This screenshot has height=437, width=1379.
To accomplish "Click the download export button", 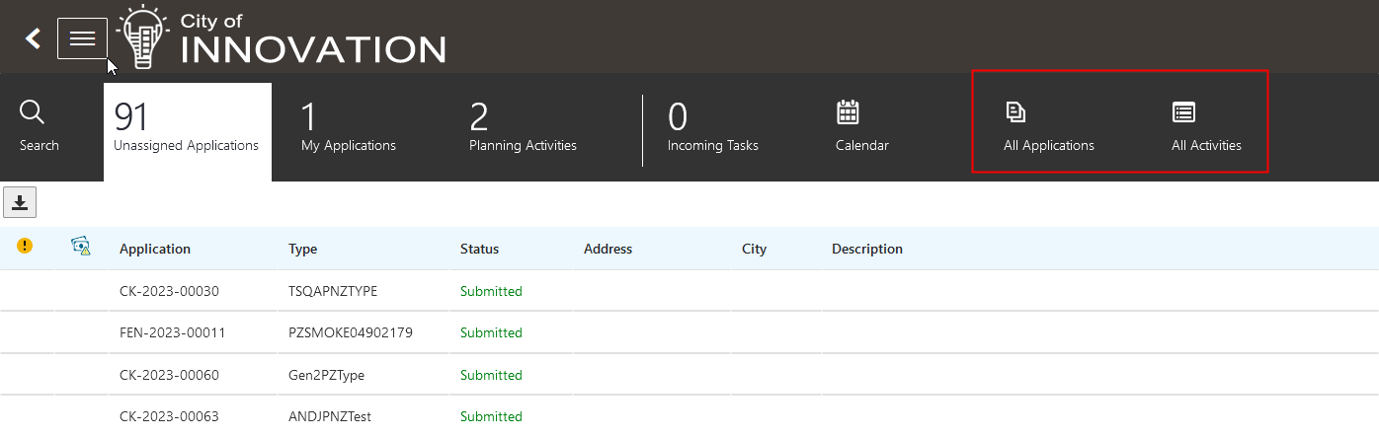I will click(x=20, y=203).
